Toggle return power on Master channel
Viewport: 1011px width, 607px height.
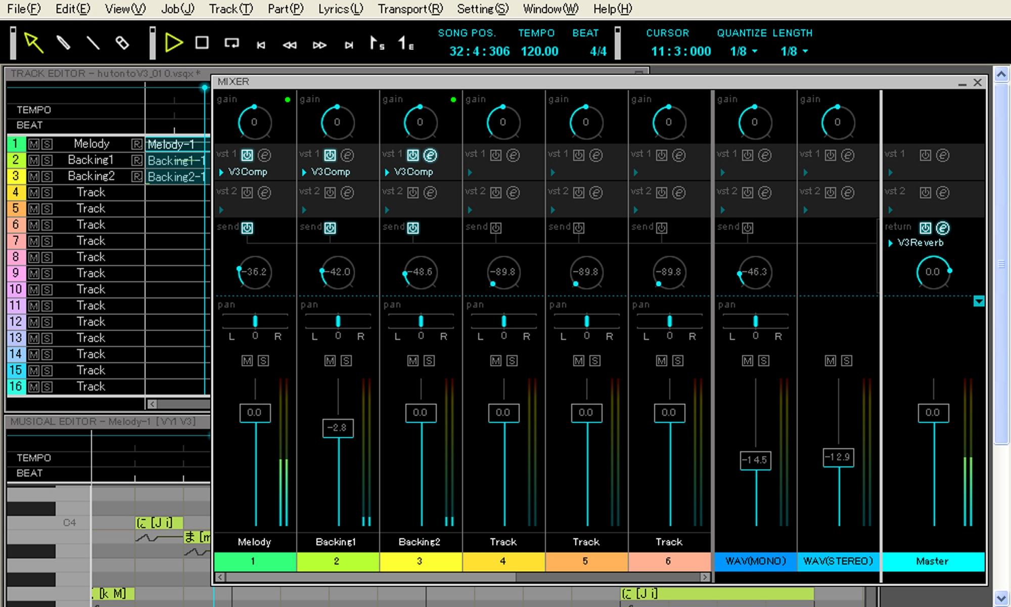[926, 228]
